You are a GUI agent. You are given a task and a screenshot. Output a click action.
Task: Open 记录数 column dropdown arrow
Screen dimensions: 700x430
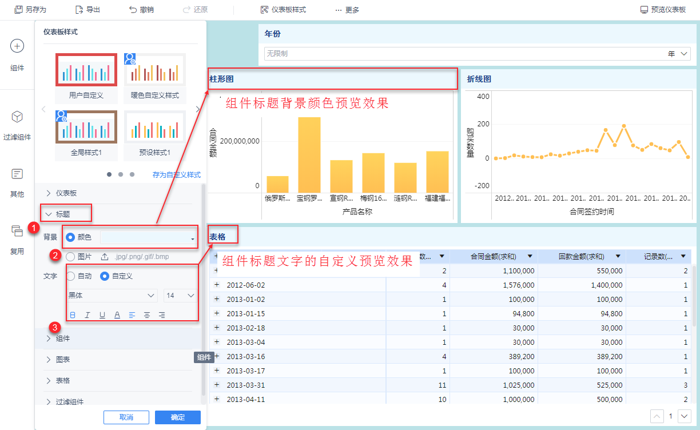pos(683,256)
